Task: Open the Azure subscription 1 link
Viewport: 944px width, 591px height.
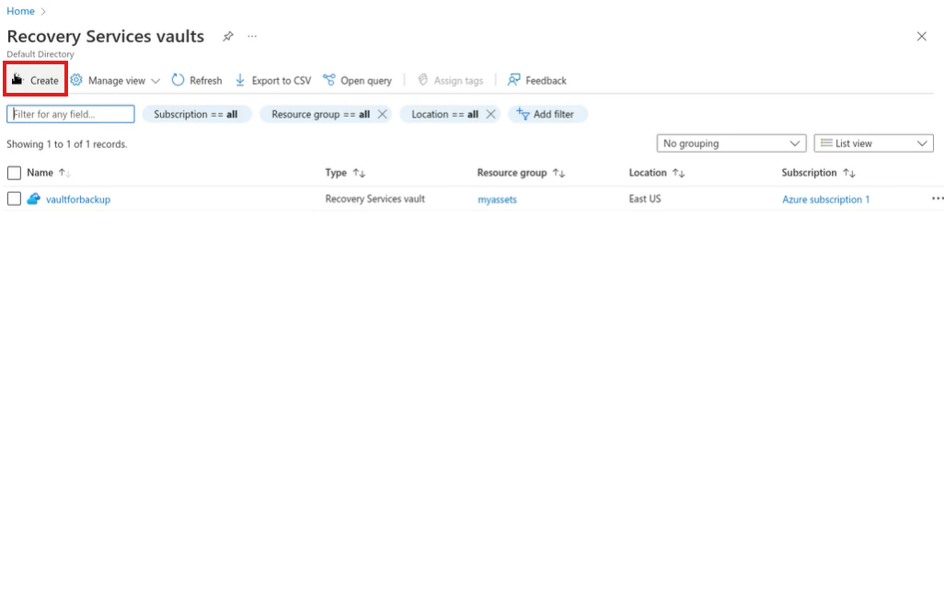Action: tap(825, 199)
